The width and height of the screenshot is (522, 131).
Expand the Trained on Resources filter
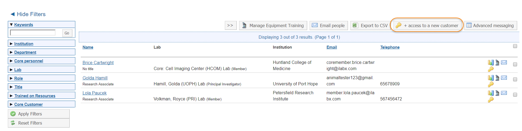(35, 96)
